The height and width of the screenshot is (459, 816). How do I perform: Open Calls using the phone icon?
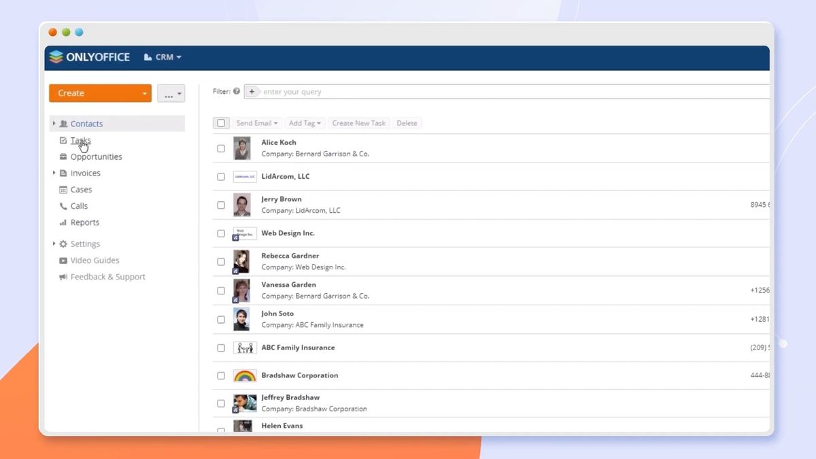(x=63, y=205)
